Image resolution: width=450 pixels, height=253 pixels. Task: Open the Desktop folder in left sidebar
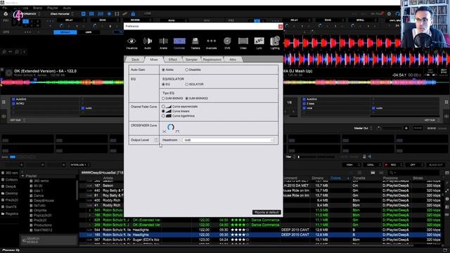[x=10, y=193]
